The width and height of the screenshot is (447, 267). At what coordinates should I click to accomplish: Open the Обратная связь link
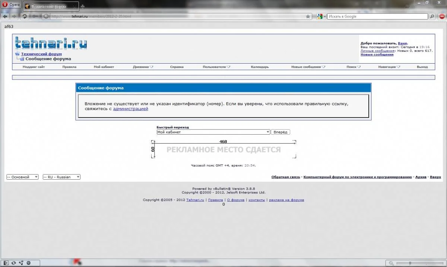click(x=286, y=177)
